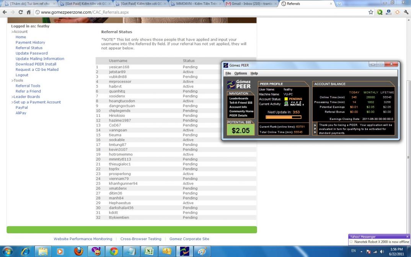
Task: Open Google Chrome from taskbar
Action: (x=114, y=252)
